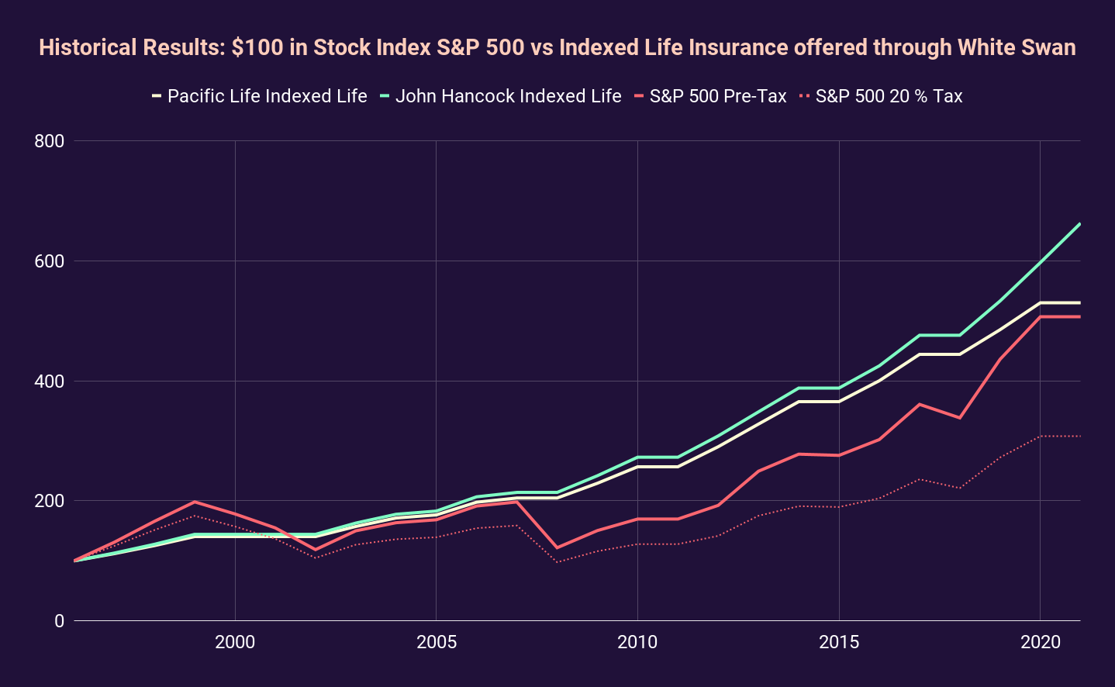This screenshot has width=1115, height=687.
Task: Select the 2015 x-axis year label
Action: [839, 642]
